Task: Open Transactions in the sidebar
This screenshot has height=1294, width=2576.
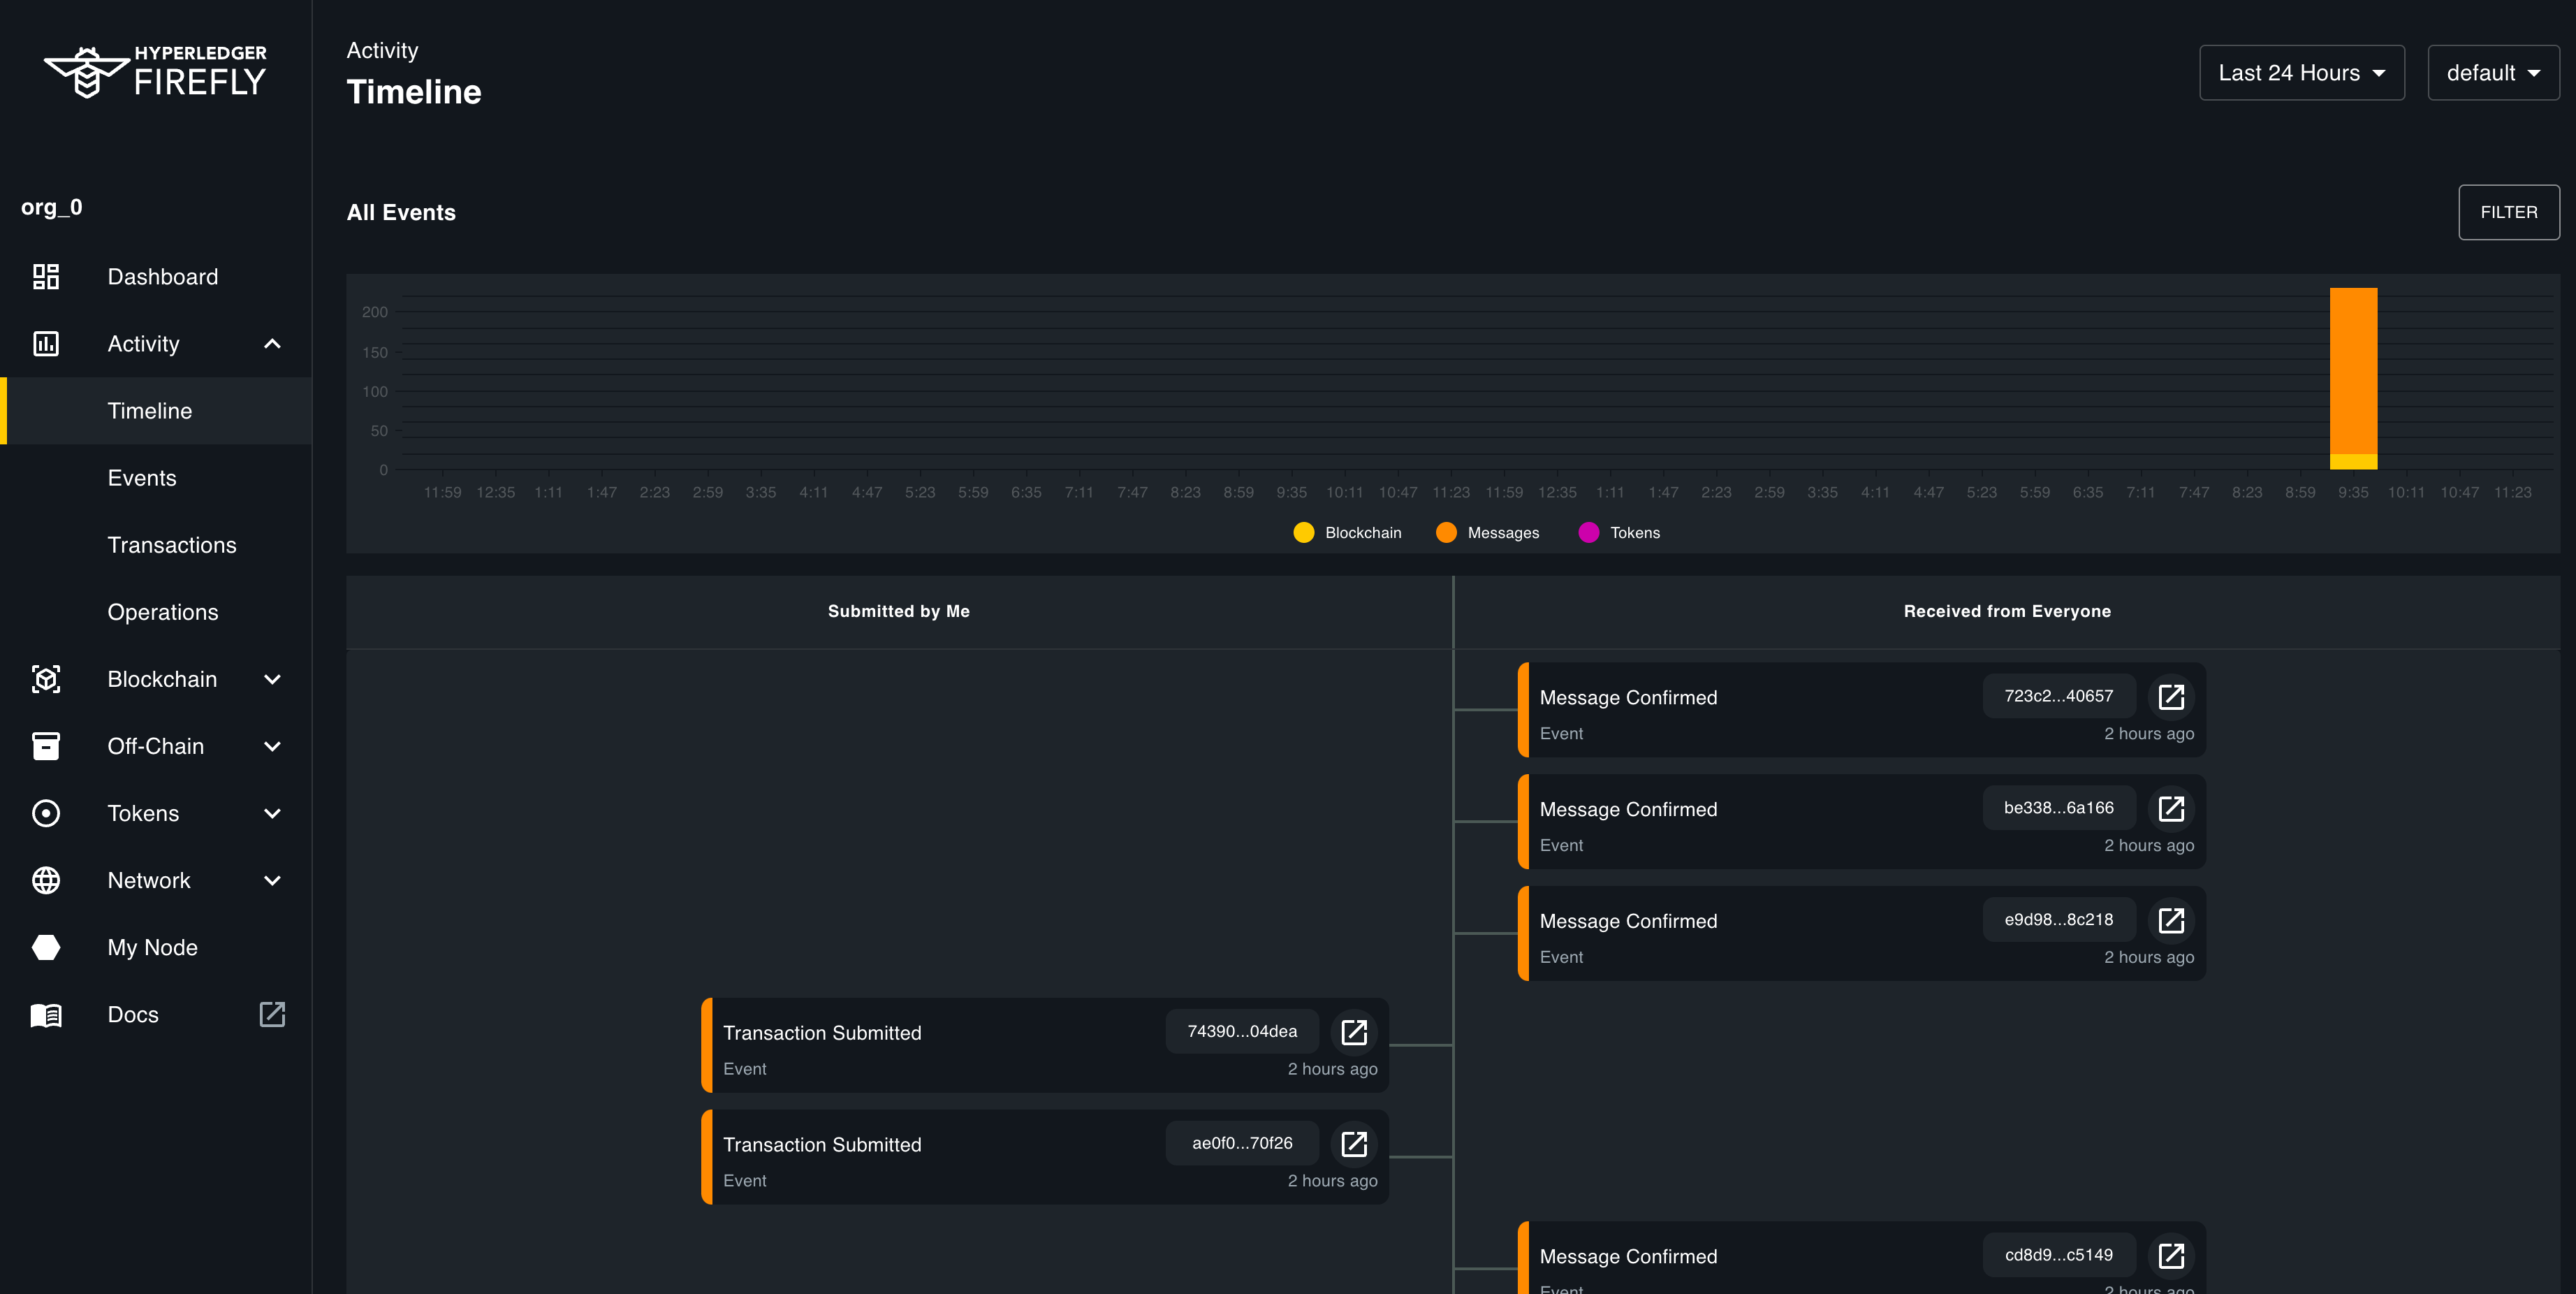Action: point(156,545)
